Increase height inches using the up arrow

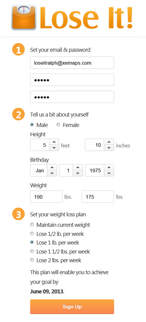pos(109,142)
